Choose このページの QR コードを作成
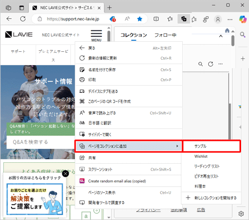This screenshot has height=220, width=249. tap(128, 102)
